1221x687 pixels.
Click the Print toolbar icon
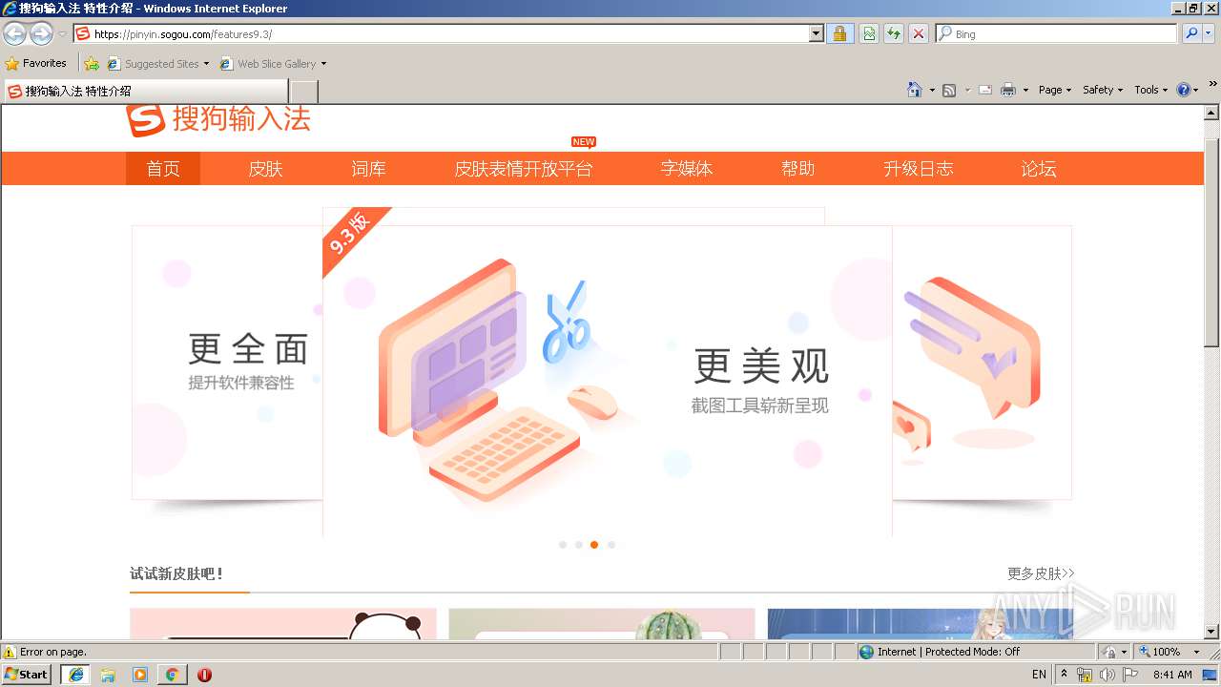coord(1008,90)
